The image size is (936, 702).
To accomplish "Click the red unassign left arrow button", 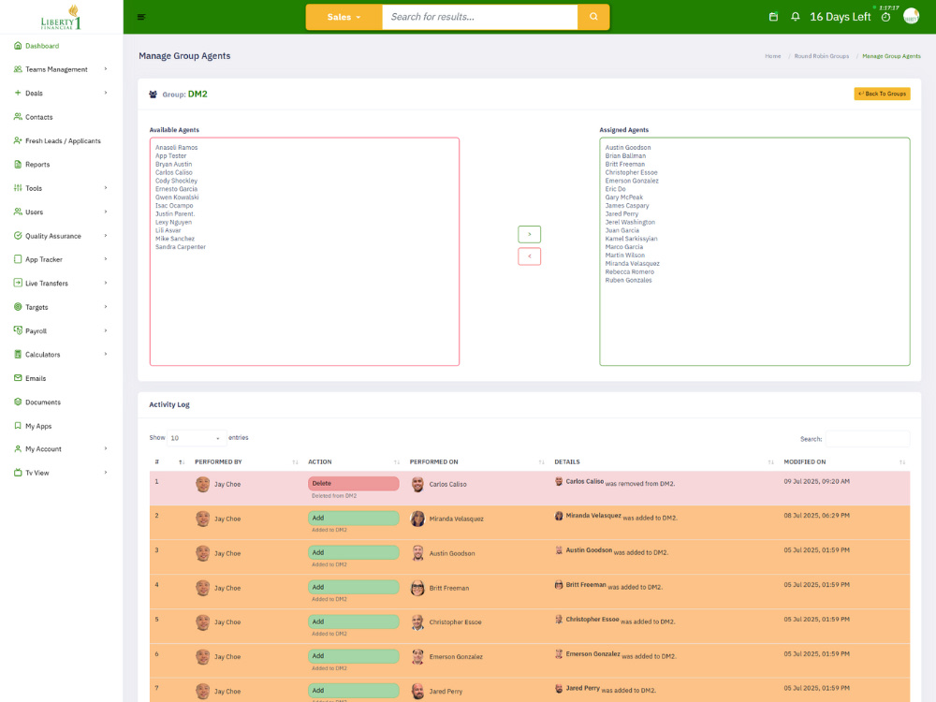I will point(529,256).
